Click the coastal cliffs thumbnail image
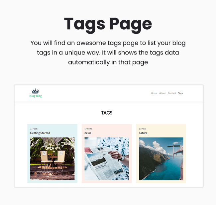This screenshot has width=216, height=205. click(x=161, y=159)
